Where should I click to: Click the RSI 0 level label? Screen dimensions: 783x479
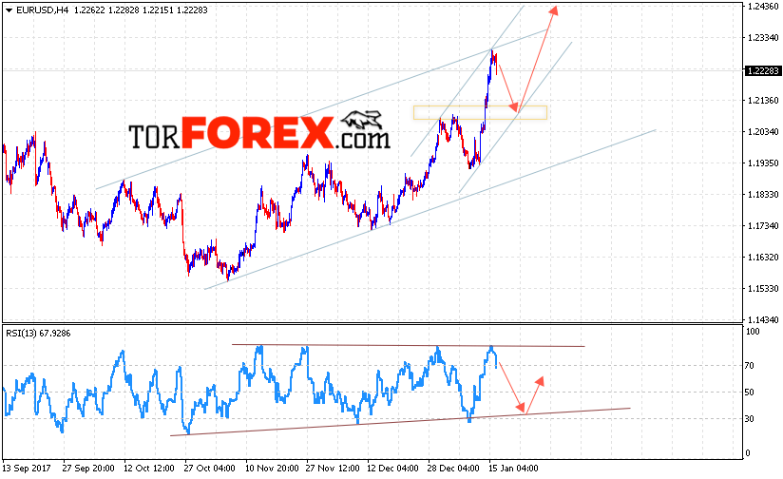click(x=748, y=453)
